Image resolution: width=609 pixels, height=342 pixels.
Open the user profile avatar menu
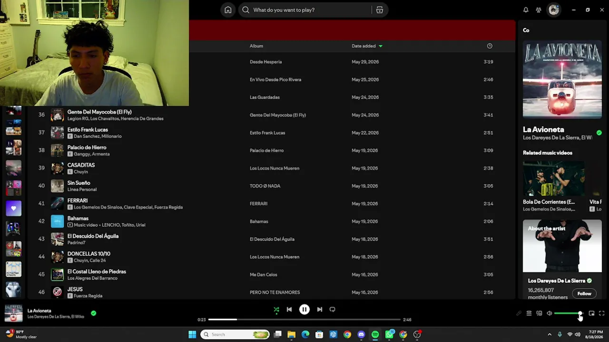click(x=554, y=10)
